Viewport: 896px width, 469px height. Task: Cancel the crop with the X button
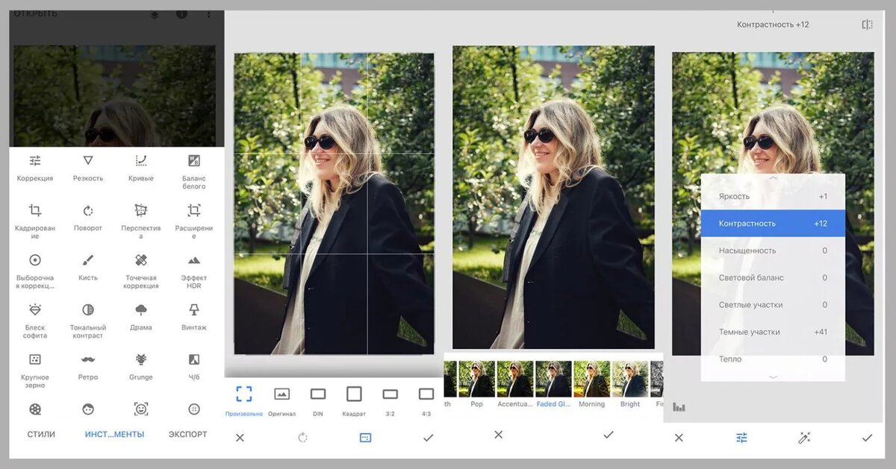240,438
